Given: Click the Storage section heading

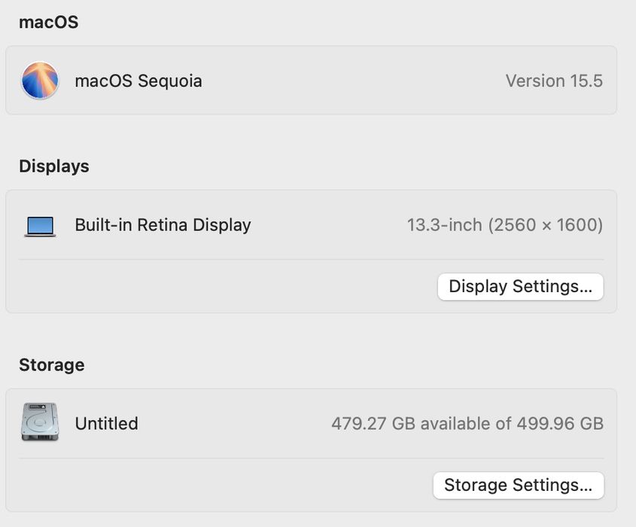Looking at the screenshot, I should pos(51,365).
